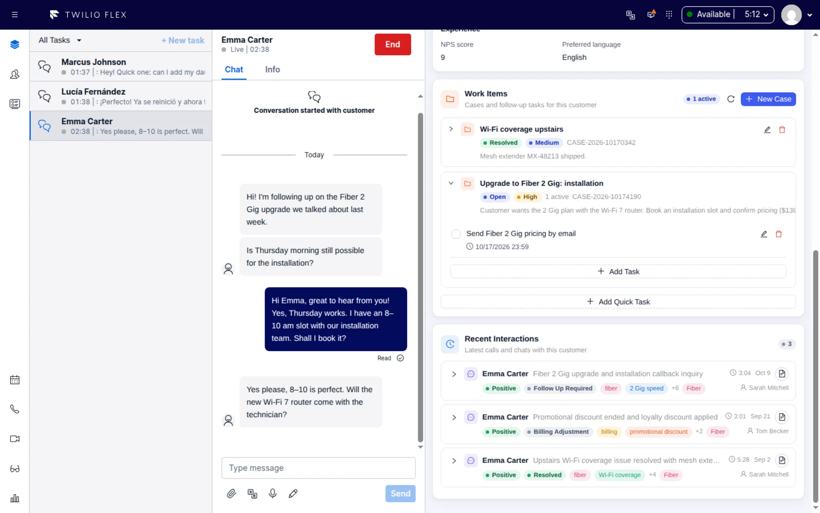Open the agent desktop layers icon in sidebar
The image size is (820, 513).
(15, 44)
